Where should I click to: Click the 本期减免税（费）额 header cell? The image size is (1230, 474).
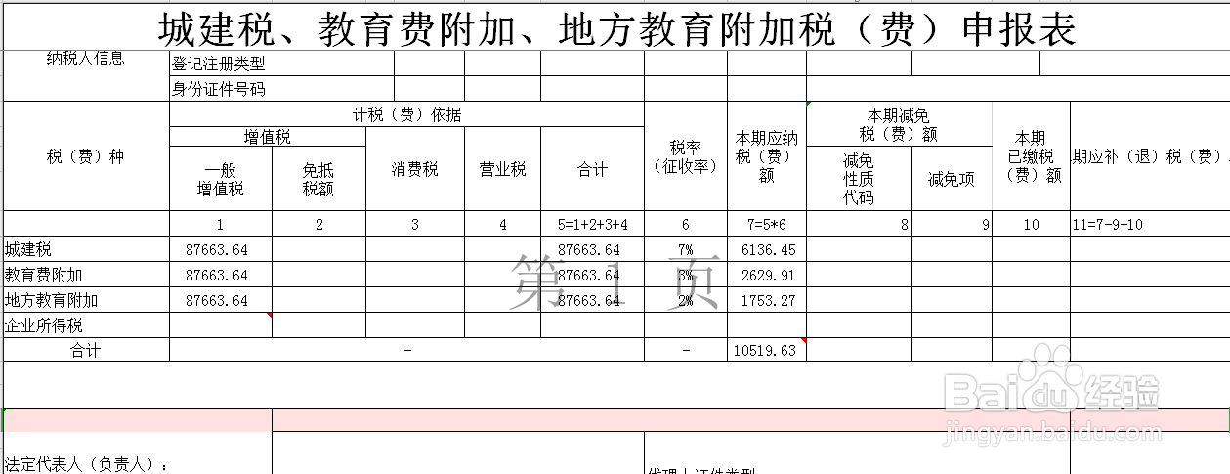(x=899, y=124)
